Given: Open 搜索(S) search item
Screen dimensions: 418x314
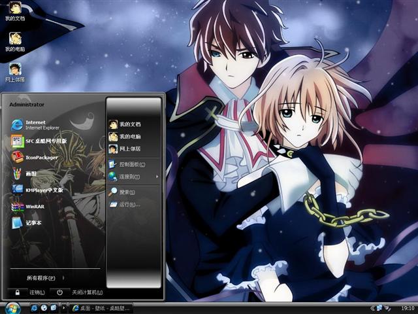Looking at the screenshot, I should pyautogui.click(x=122, y=192).
